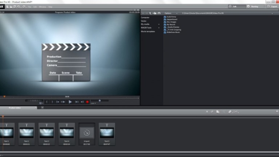The height and width of the screenshot is (157, 279).
Task: Click the scissors cut icon in timeline toolbar
Action: click(212, 112)
